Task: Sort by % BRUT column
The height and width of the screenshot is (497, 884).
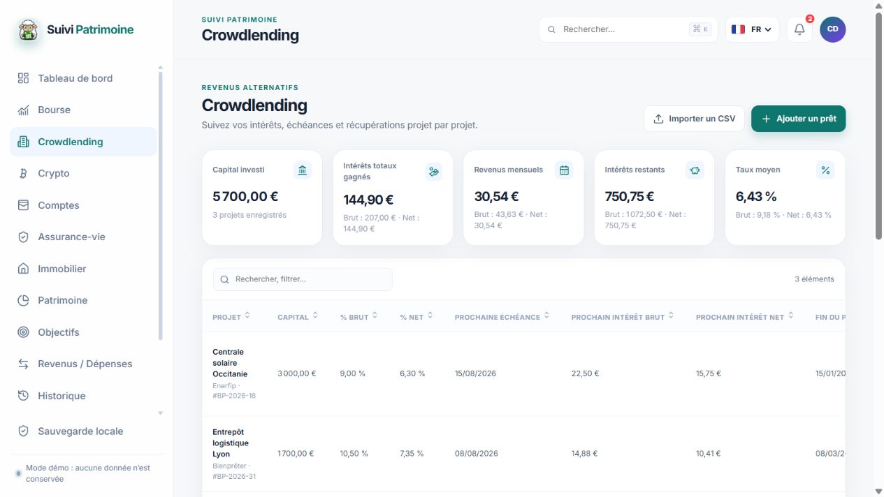Action: 359,317
